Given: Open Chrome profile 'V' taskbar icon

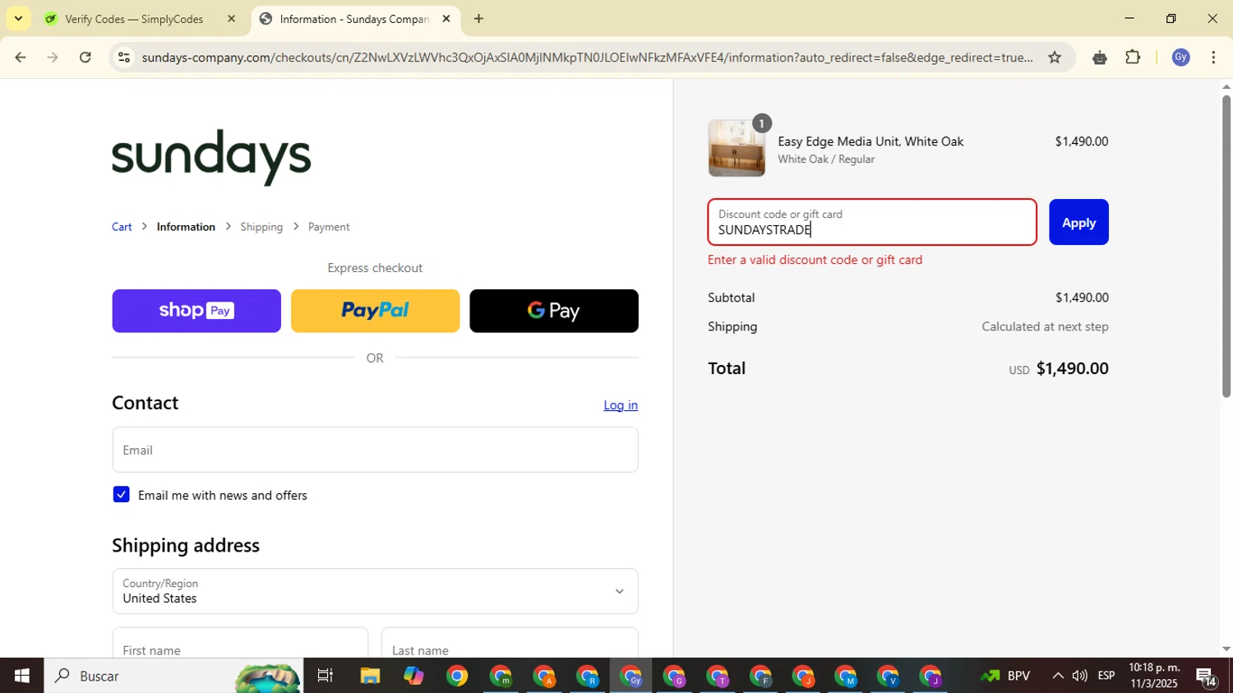Looking at the screenshot, I should [889, 676].
